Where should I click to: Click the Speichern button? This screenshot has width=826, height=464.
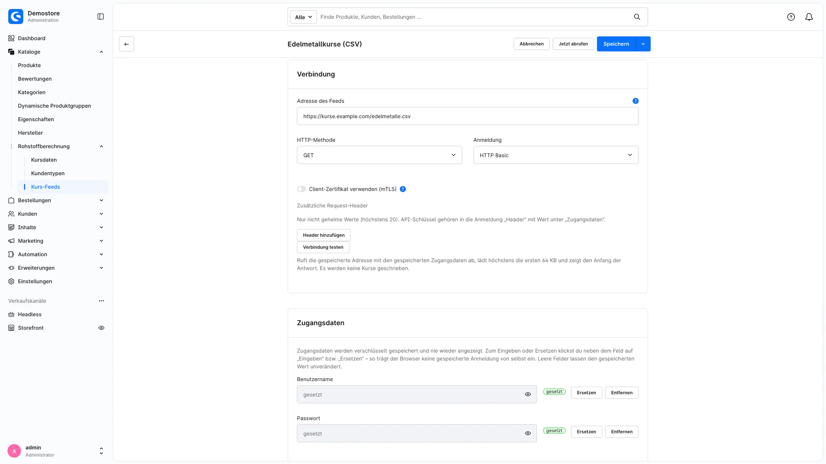[616, 44]
